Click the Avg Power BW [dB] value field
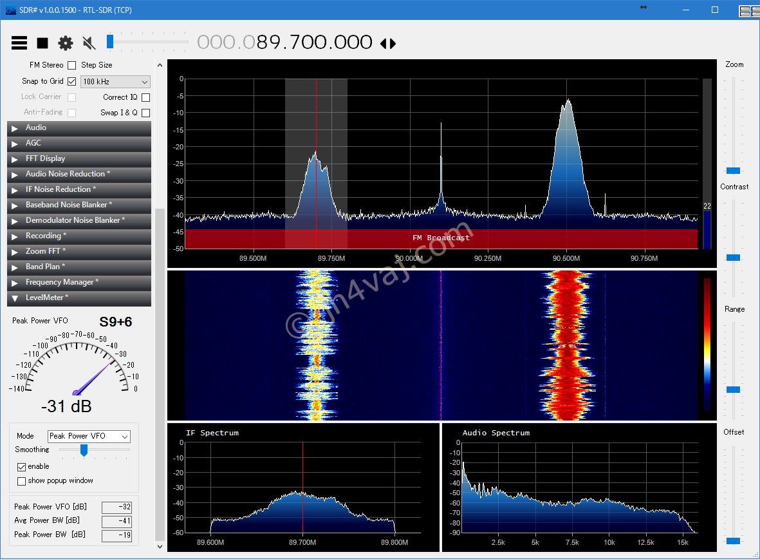This screenshot has height=559, width=760. coord(117,522)
